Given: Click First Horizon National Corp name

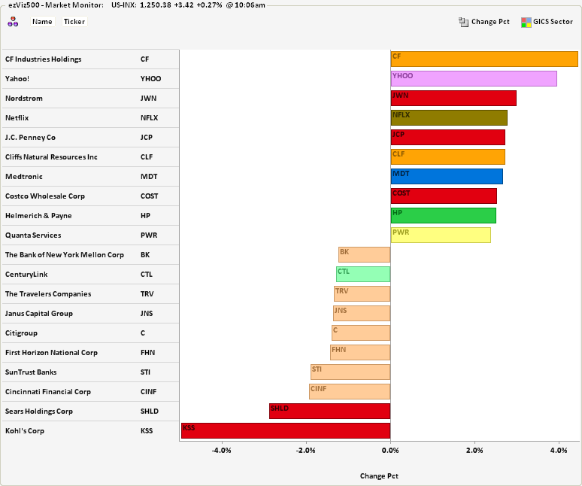Looking at the screenshot, I should point(51,352).
